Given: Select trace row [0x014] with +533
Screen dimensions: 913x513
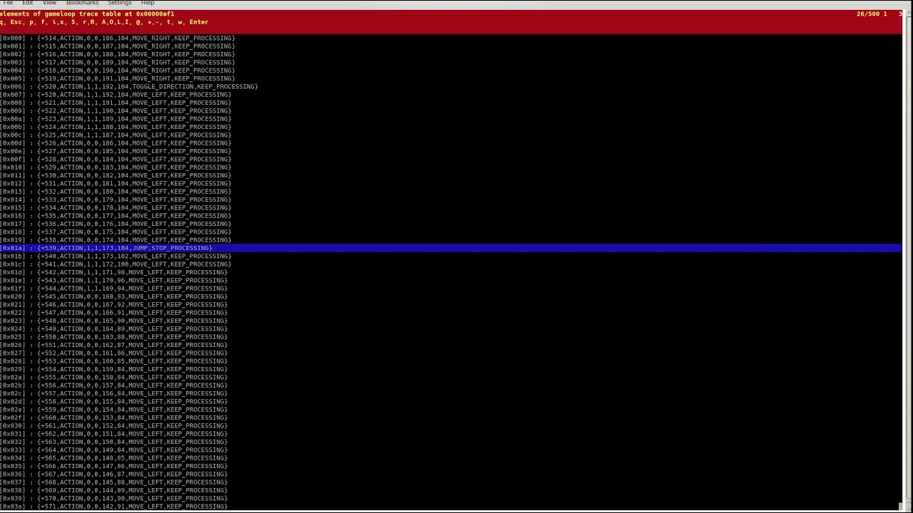Looking at the screenshot, I should point(116,199).
